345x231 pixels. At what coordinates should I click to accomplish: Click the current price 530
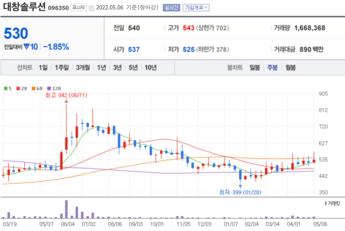[x=16, y=33]
